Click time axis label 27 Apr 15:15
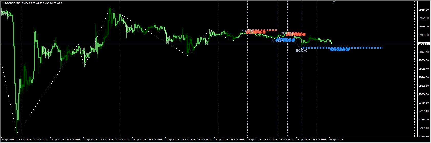Screen dimensions: 431x143 (90, 140)
